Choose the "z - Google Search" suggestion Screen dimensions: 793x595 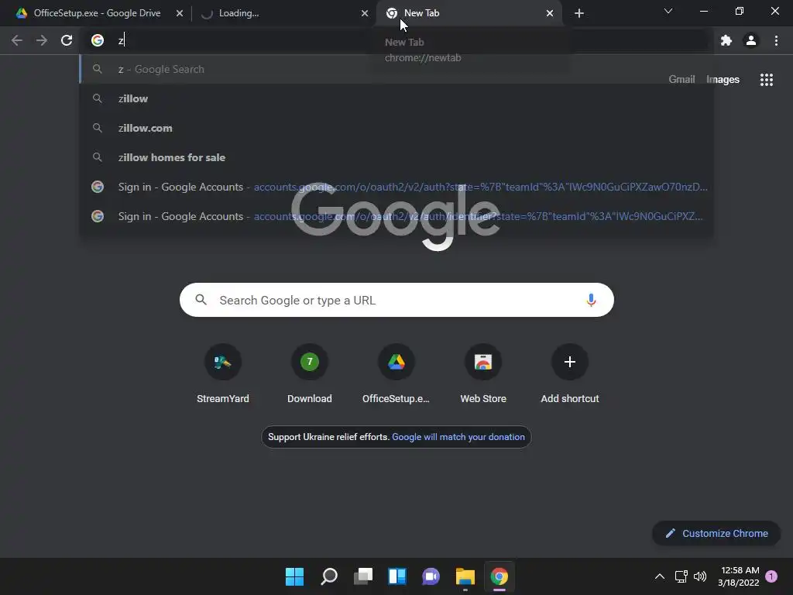[x=396, y=69]
